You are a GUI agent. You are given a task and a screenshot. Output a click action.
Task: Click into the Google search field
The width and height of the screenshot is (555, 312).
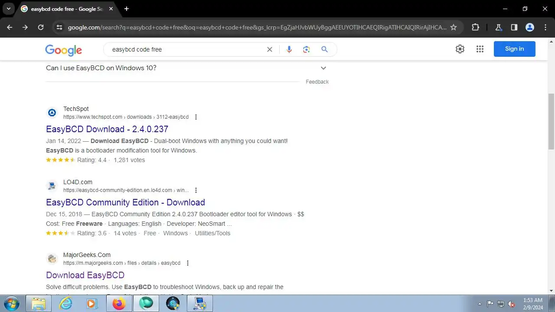pos(186,49)
